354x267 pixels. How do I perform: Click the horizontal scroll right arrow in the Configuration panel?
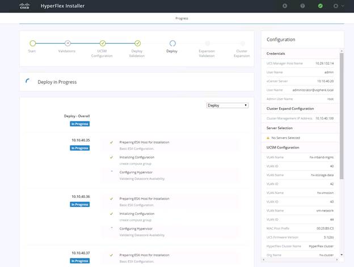point(337,260)
